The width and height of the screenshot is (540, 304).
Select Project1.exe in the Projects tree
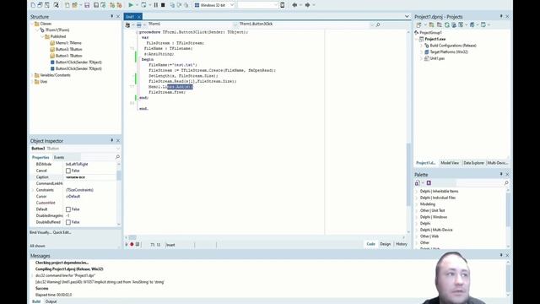click(x=435, y=39)
